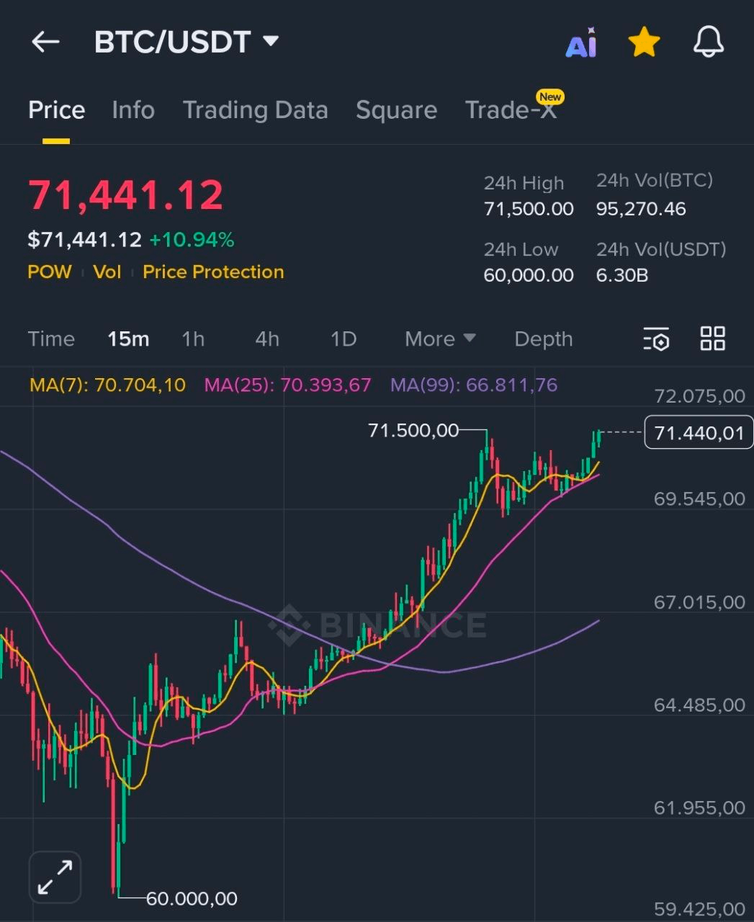
Task: Expand the chart to fullscreen
Action: pyautogui.click(x=55, y=877)
